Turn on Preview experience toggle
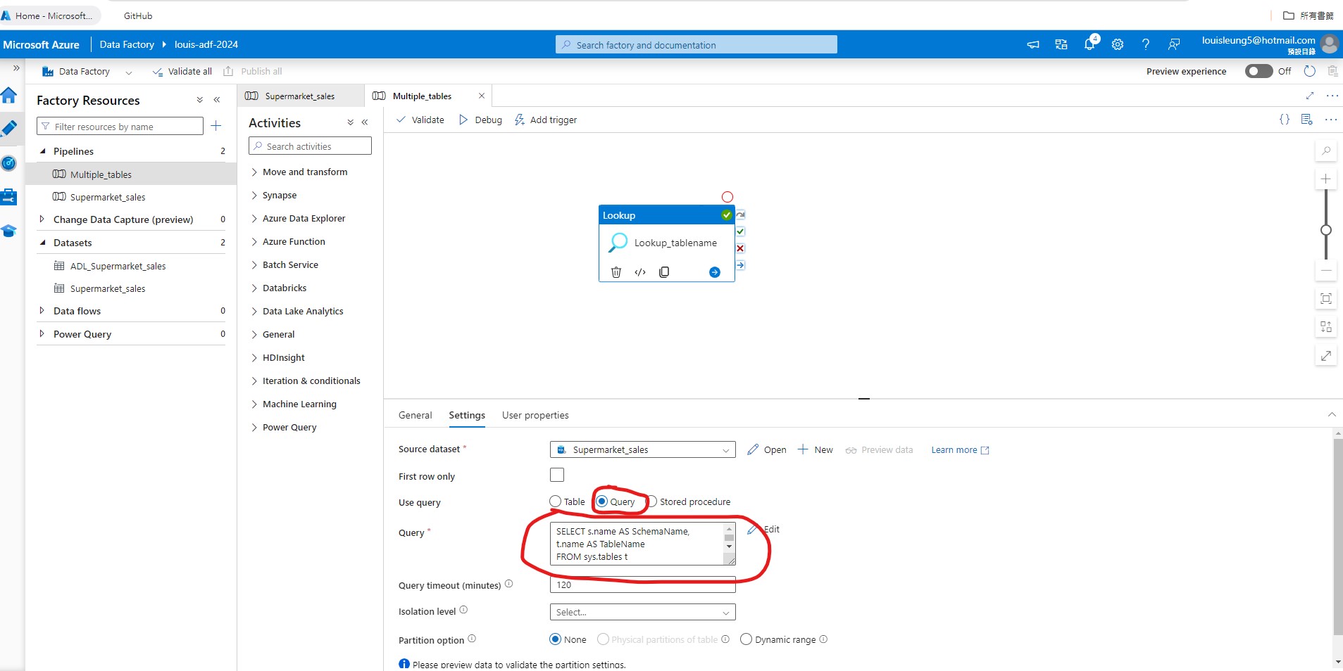The image size is (1343, 671). (x=1258, y=71)
